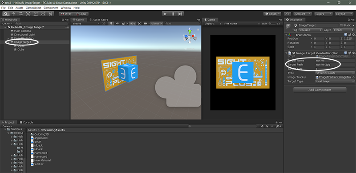356x173 pixels.
Task: Open the Collab dropdown
Action: click(x=272, y=14)
